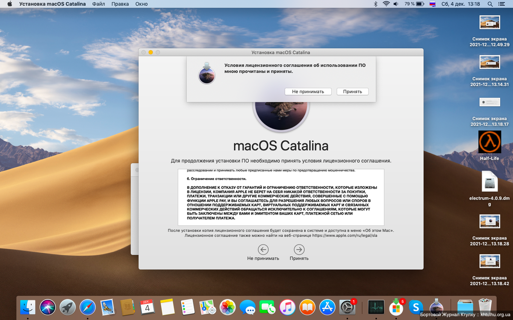Open Launchpad rocket icon in Dock
The image size is (513, 320).
tap(68, 306)
